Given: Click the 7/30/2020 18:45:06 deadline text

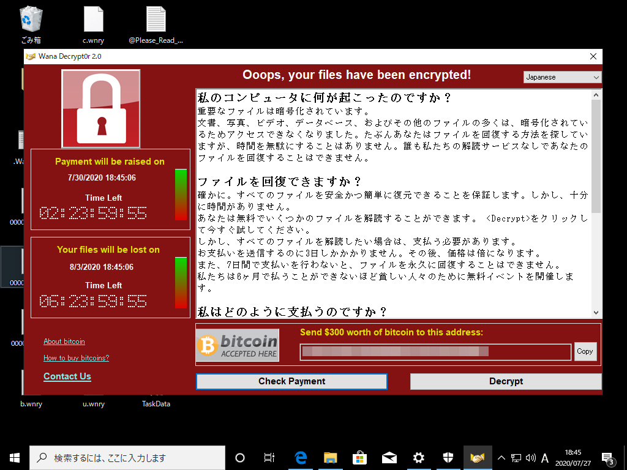Looking at the screenshot, I should point(102,178).
